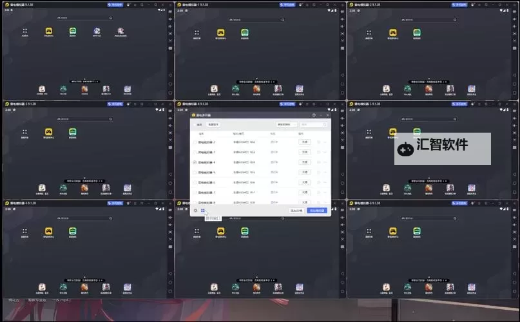Uncheck the 雷电模拟器-4 checkbox

195,162
